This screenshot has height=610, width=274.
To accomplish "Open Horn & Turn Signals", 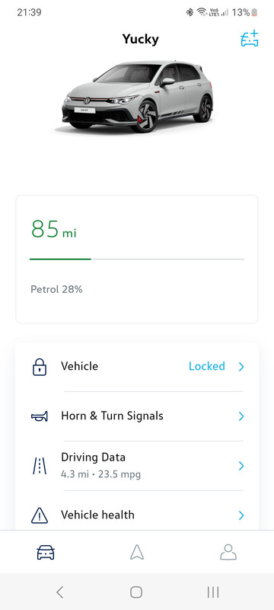I will [x=137, y=416].
